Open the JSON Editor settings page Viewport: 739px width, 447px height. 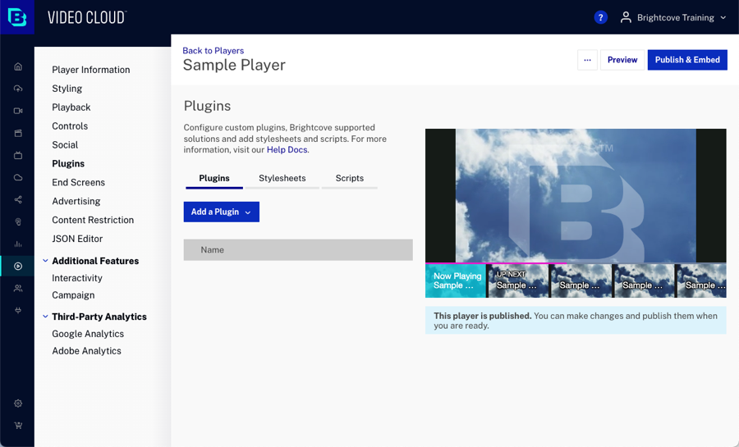[x=77, y=239]
